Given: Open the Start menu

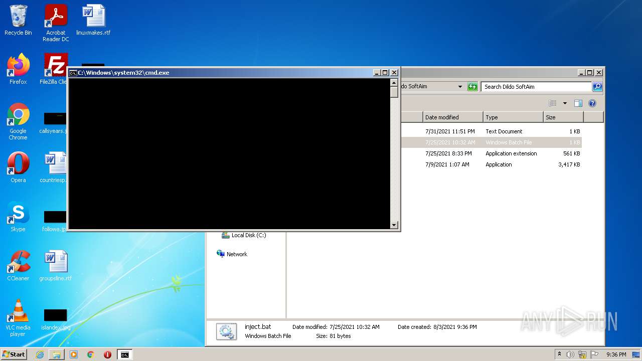Looking at the screenshot, I should click(14, 354).
